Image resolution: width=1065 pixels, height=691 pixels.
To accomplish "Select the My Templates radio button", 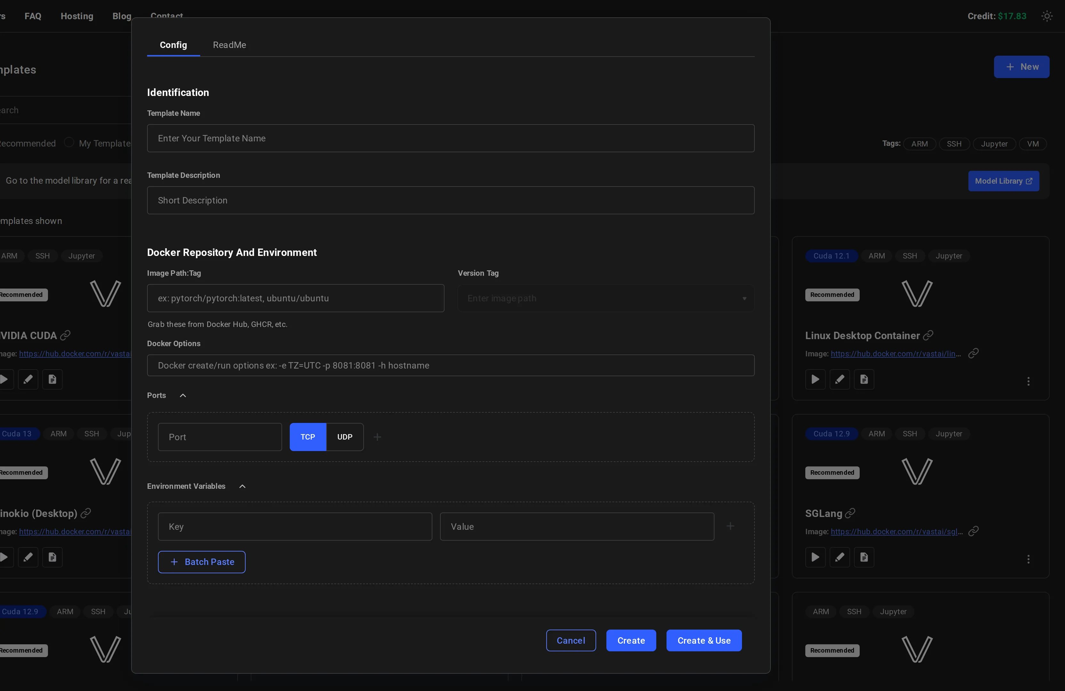I will (x=69, y=142).
